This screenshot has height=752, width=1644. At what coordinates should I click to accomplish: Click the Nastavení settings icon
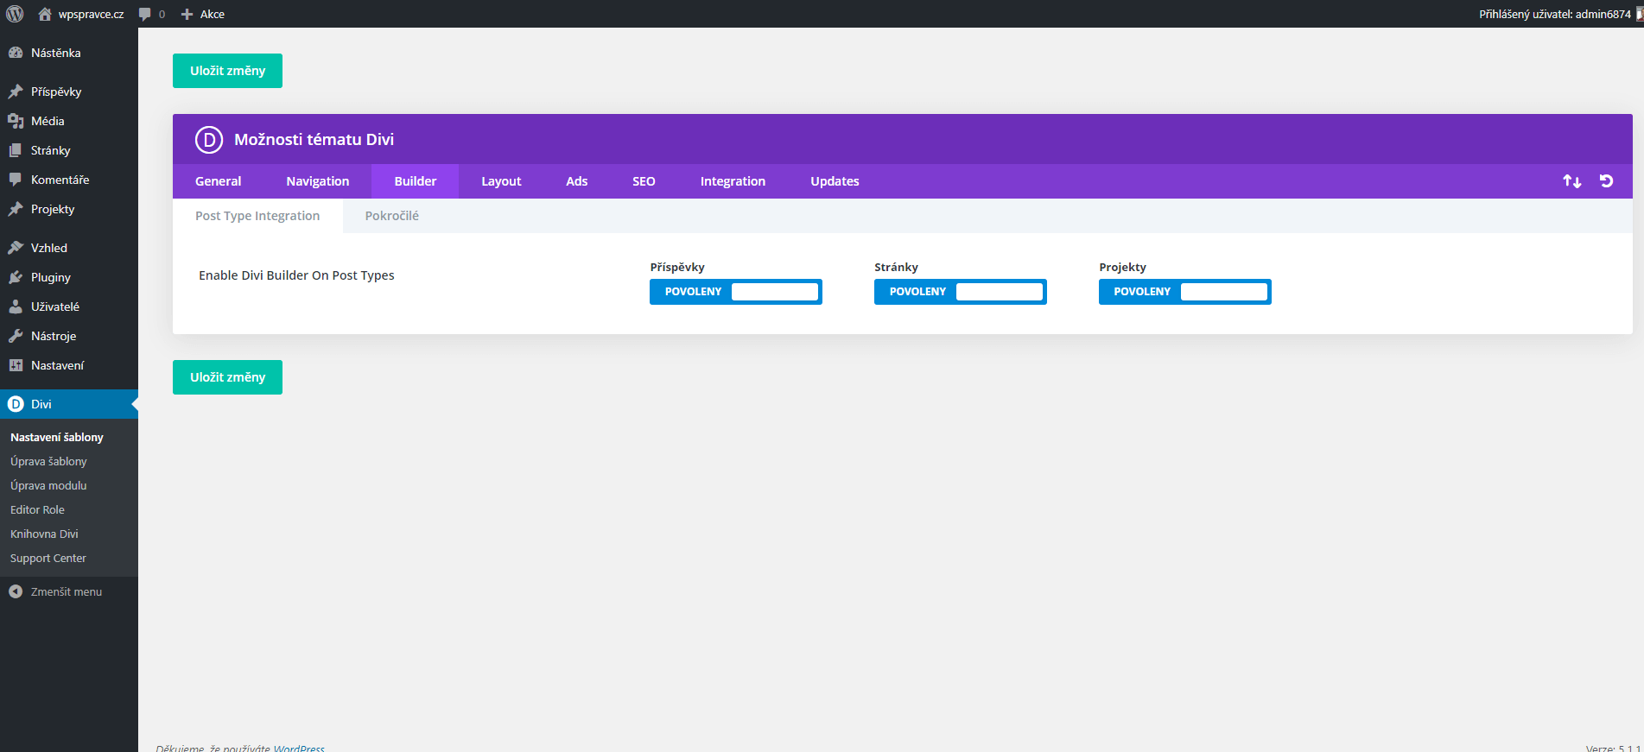[x=16, y=365]
